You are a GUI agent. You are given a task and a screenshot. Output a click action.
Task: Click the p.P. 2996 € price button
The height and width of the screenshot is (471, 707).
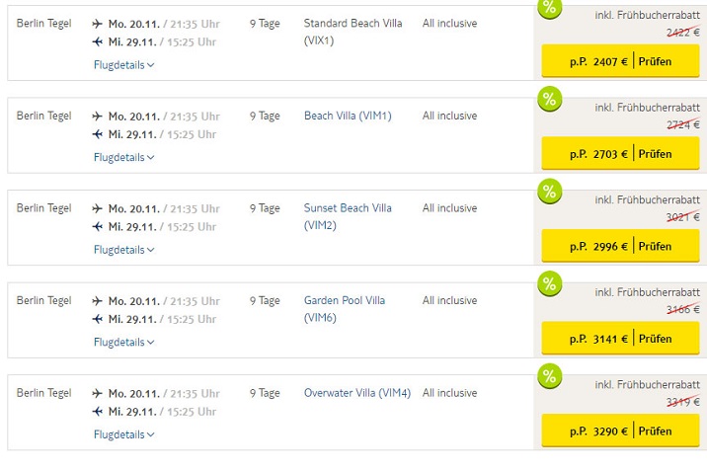click(x=587, y=246)
